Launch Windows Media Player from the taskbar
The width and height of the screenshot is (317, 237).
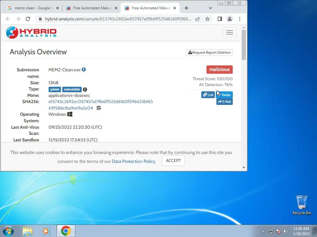point(46,231)
